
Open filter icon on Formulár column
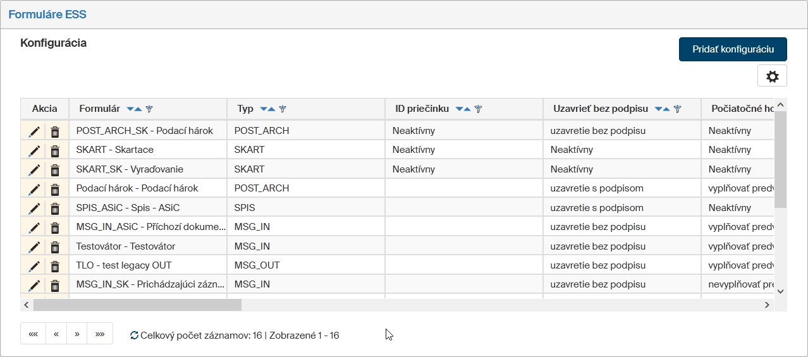click(x=149, y=109)
